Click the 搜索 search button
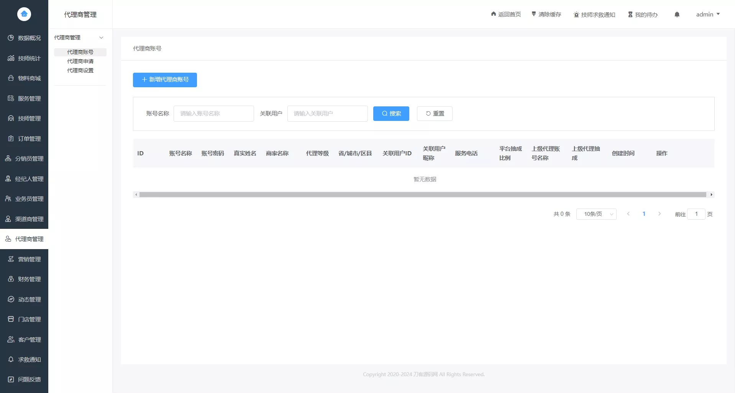 [x=391, y=114]
